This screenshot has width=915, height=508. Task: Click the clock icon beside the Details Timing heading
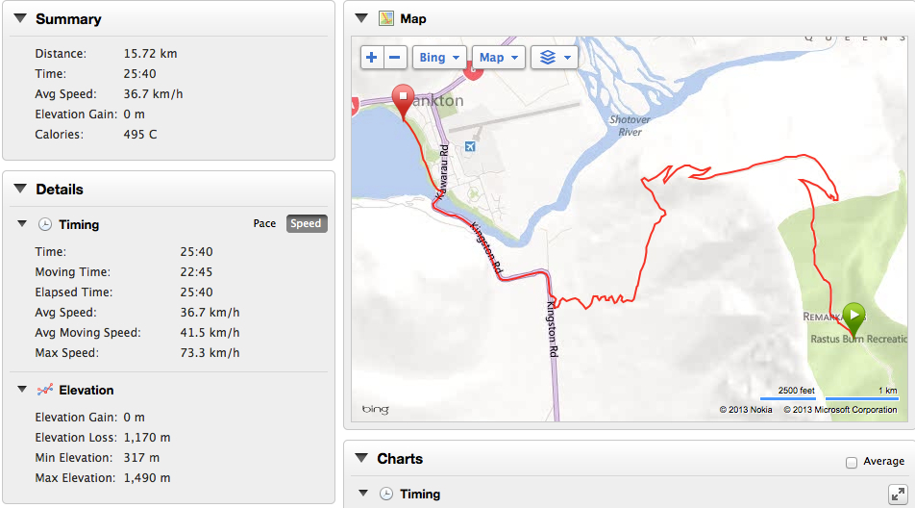pyautogui.click(x=44, y=224)
